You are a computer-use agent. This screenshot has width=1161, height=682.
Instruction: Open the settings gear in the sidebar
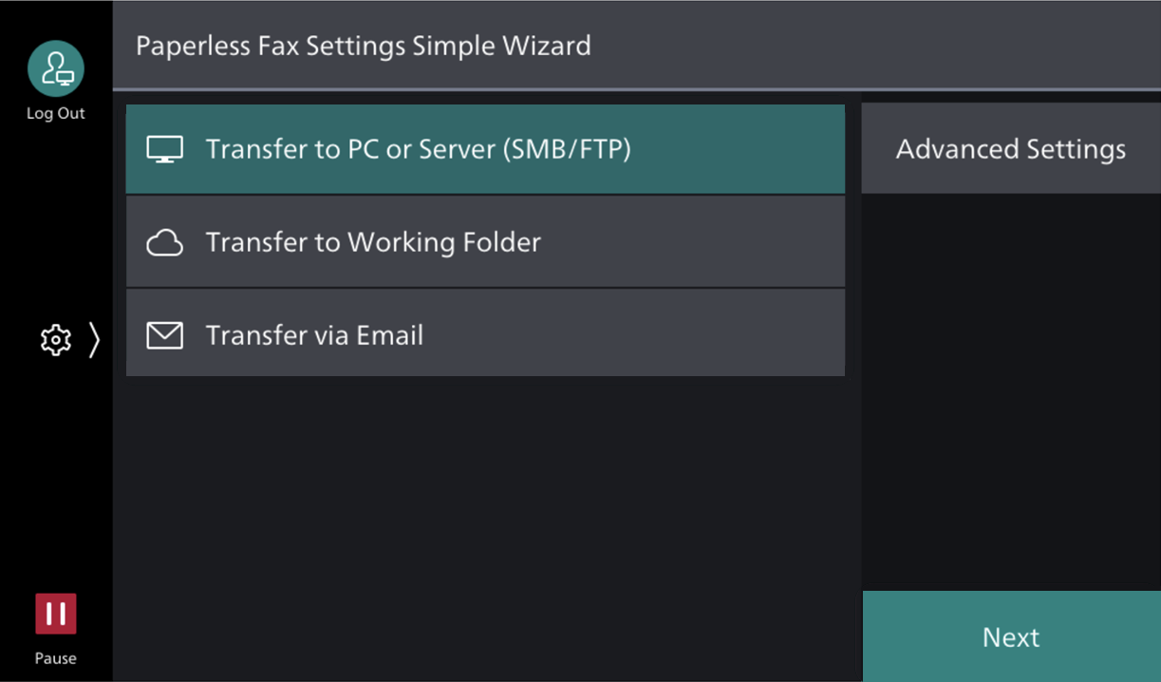(x=57, y=339)
